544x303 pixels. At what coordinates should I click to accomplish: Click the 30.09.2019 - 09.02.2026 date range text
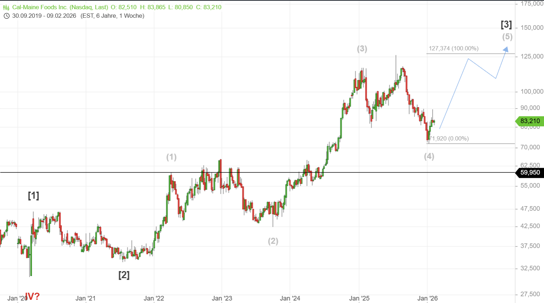tap(44, 16)
